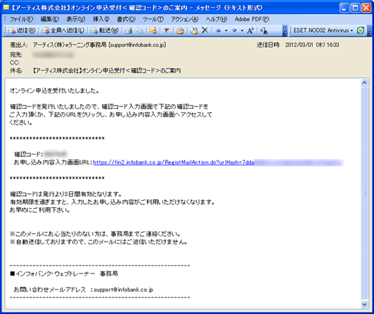Click the 返信(R) reply button
The width and height of the screenshot is (374, 314).
tap(22, 31)
